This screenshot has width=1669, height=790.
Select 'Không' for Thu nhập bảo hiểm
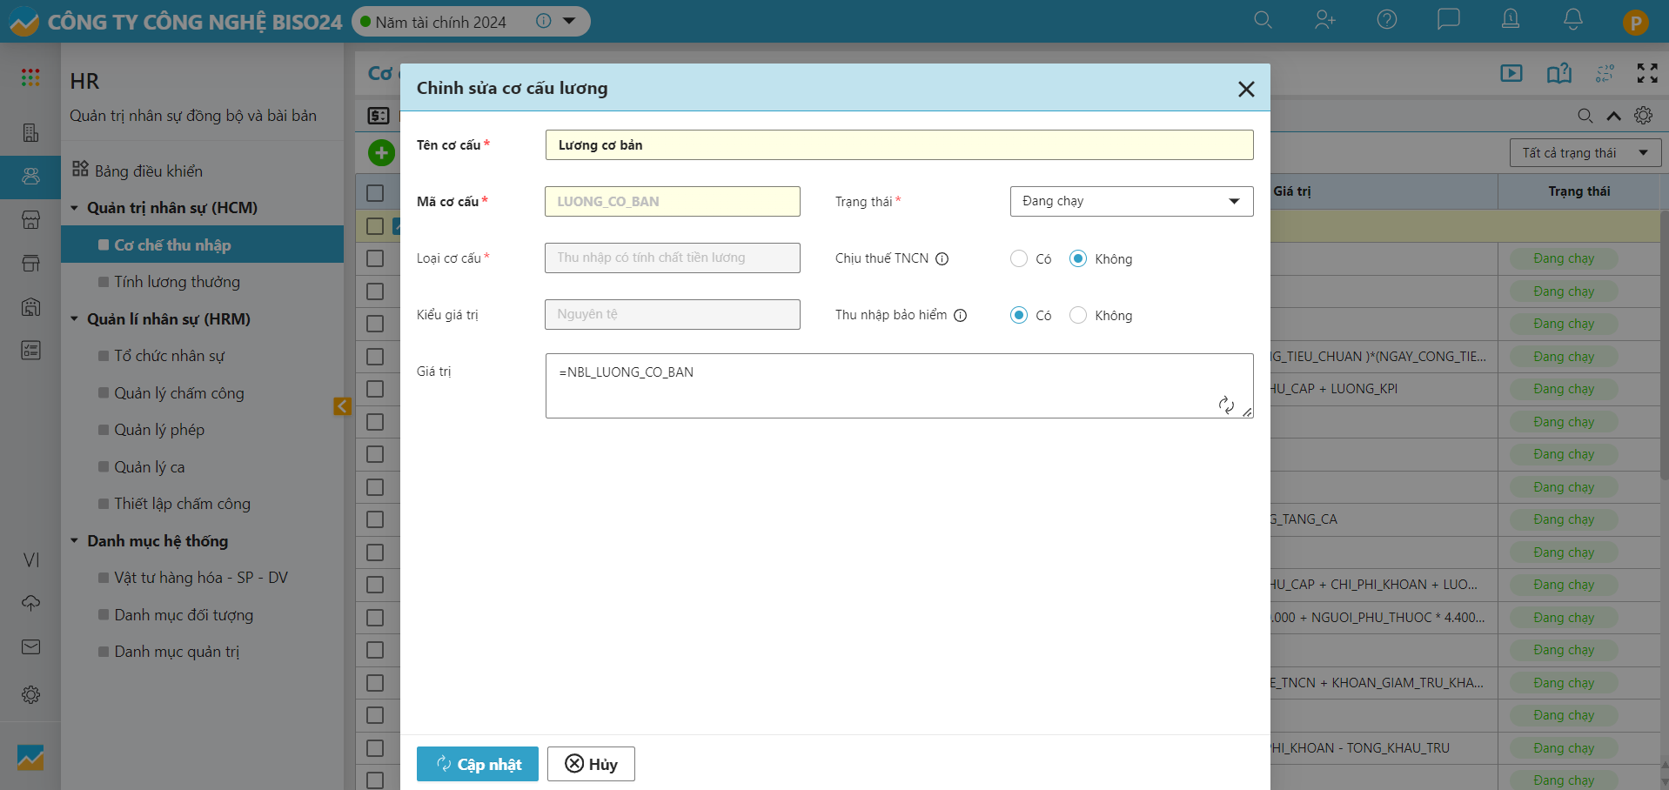[x=1078, y=315]
